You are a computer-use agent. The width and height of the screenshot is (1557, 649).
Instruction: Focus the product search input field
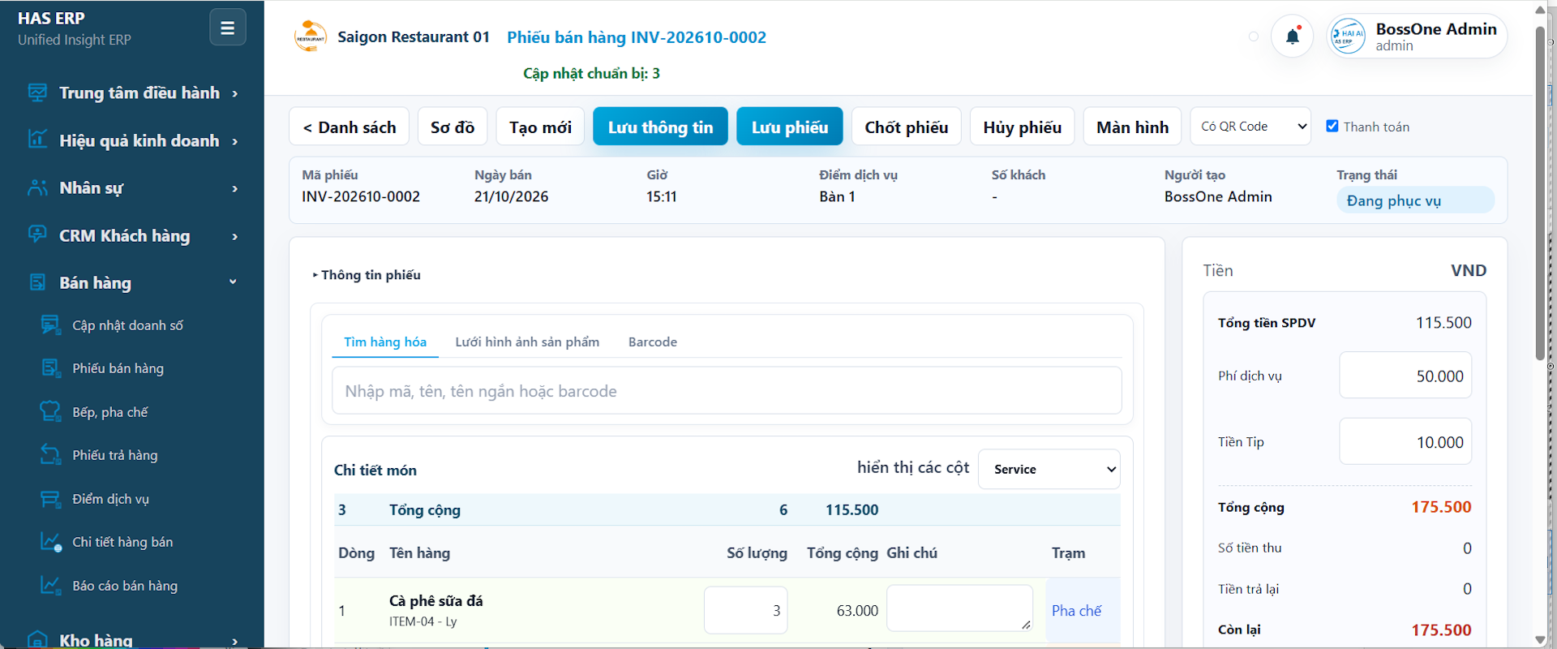click(x=727, y=390)
